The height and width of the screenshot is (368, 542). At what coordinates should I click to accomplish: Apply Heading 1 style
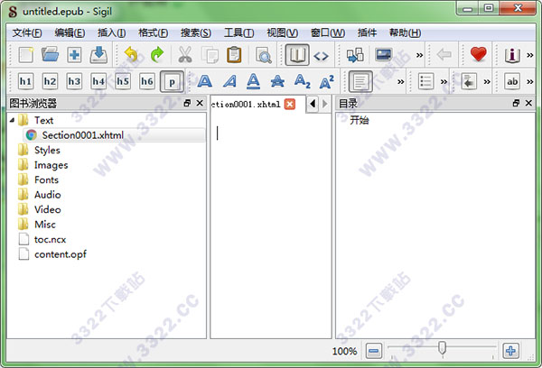click(26, 81)
